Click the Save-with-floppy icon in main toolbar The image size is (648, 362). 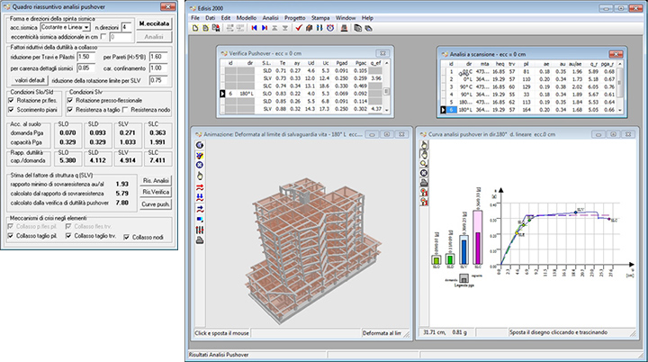(216, 28)
